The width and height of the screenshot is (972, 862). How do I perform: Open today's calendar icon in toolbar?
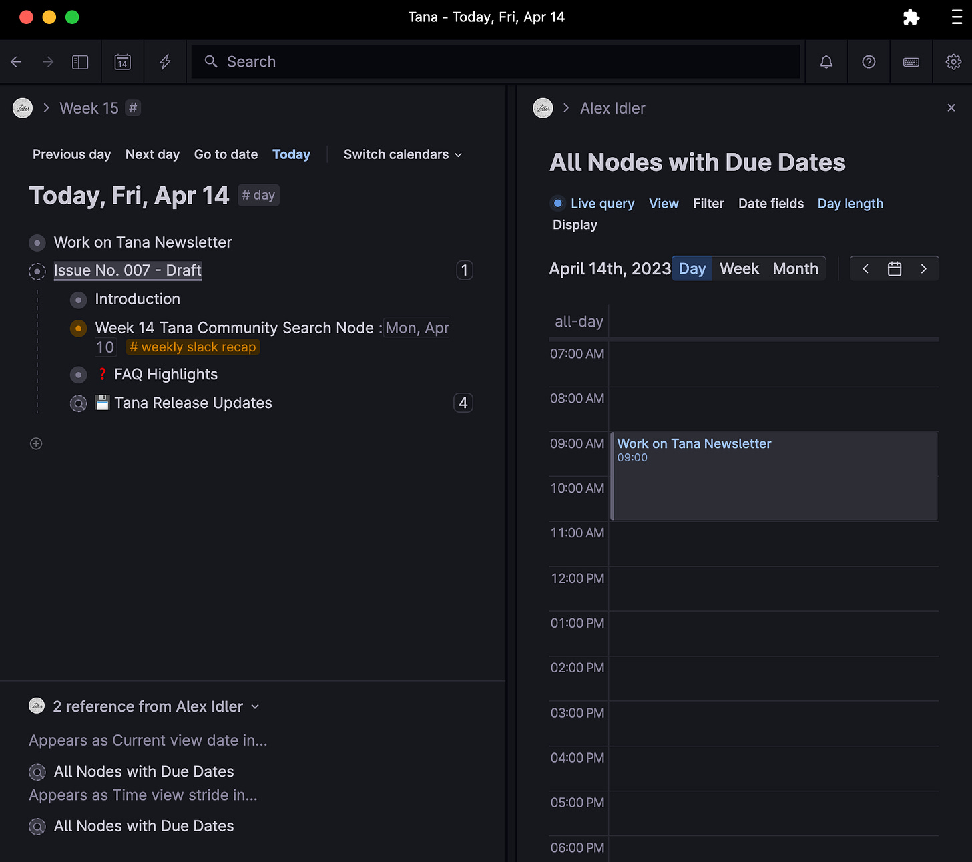point(123,62)
